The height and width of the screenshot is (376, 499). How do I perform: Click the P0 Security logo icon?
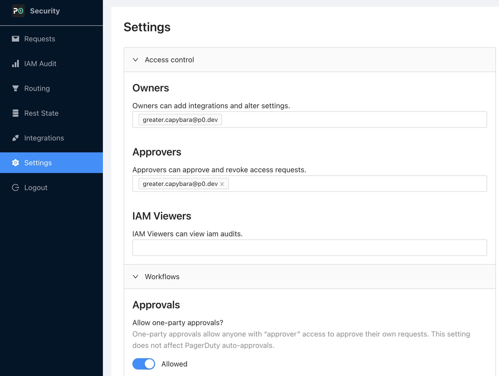(18, 11)
